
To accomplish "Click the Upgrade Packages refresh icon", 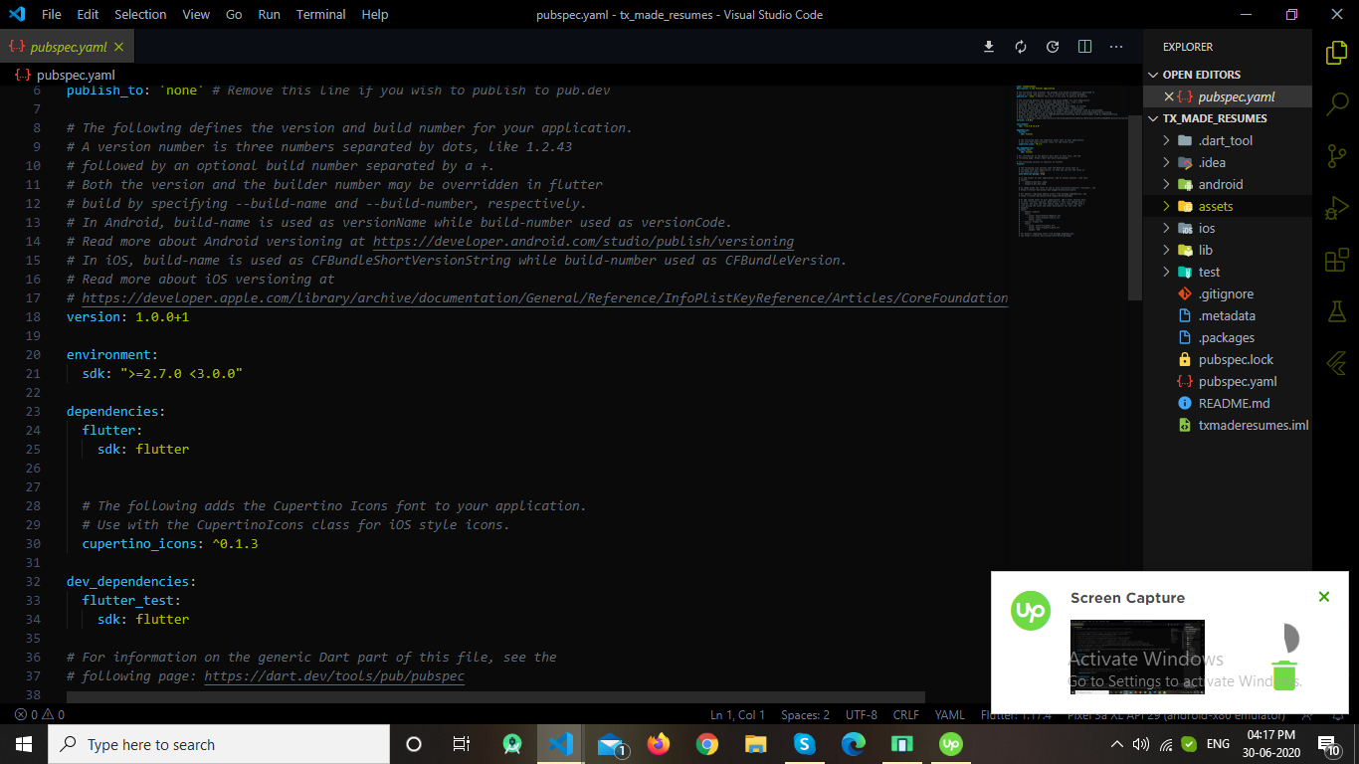I will point(1021,47).
